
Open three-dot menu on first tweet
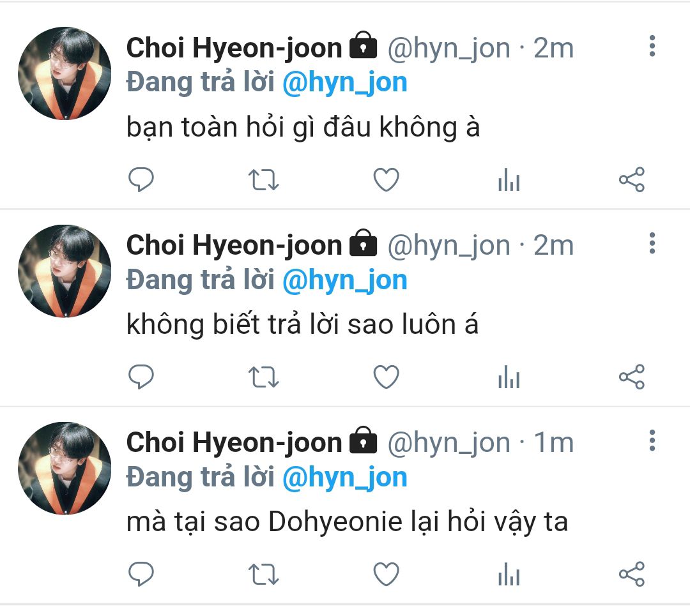click(652, 46)
